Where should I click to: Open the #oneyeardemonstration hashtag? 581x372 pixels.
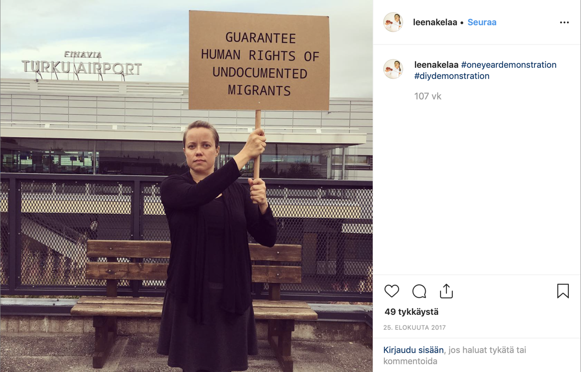pyautogui.click(x=509, y=65)
